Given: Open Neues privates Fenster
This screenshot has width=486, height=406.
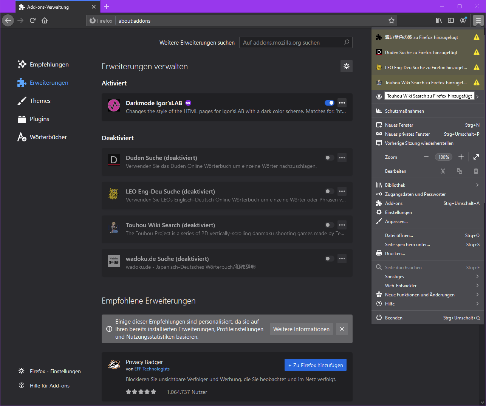Looking at the screenshot, I should (x=428, y=134).
